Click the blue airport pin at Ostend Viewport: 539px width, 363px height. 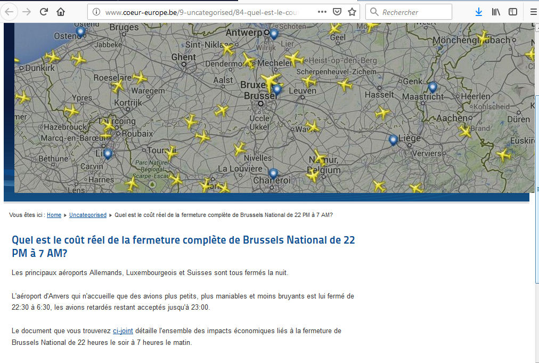[80, 32]
